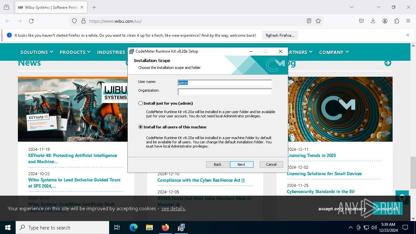The image size is (416, 234).
Task: Click the installer icon in the taskbar
Action: 181,227
